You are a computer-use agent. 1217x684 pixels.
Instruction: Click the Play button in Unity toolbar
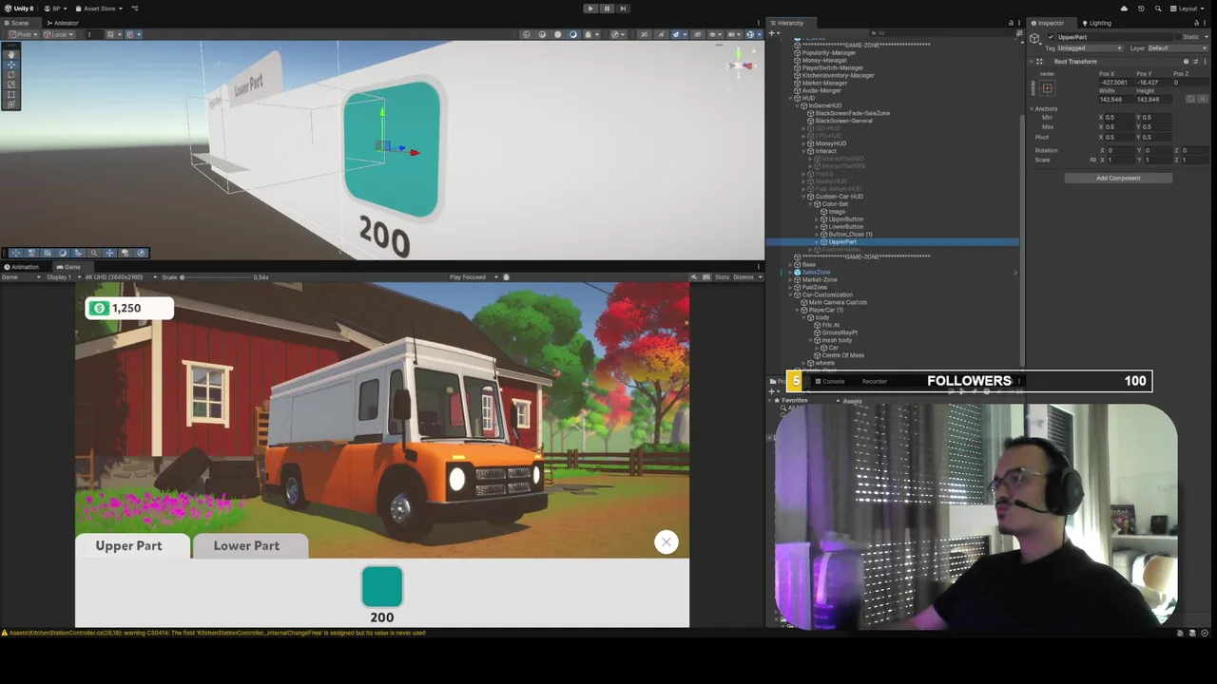[589, 9]
